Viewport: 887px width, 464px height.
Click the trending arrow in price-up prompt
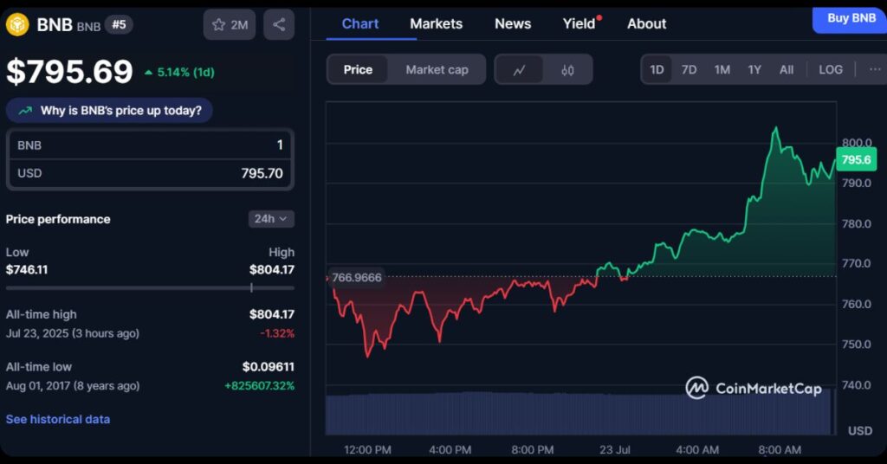(25, 111)
